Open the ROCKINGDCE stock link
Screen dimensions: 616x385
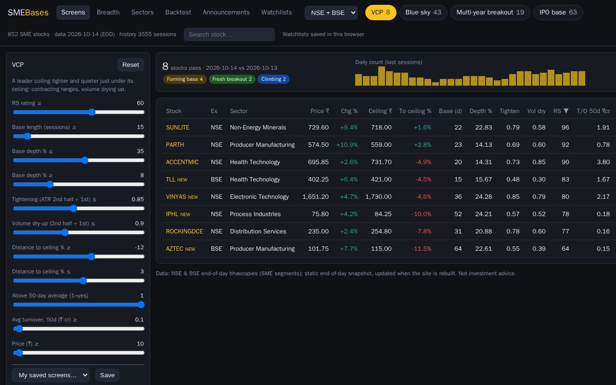184,231
